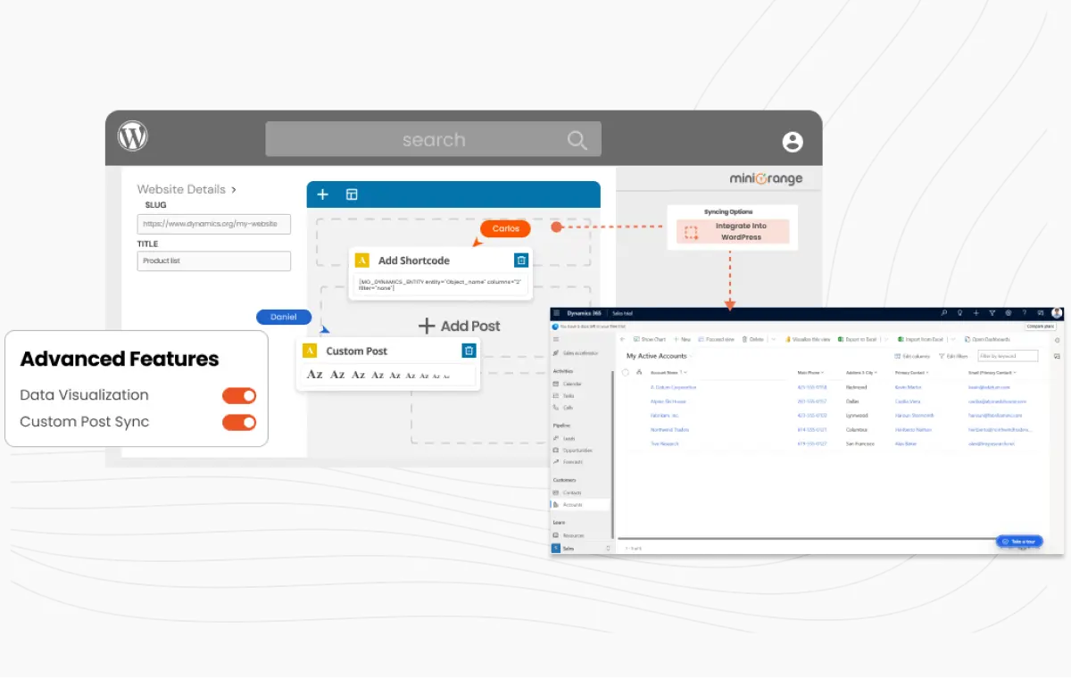Click Visualize this view

click(x=808, y=340)
